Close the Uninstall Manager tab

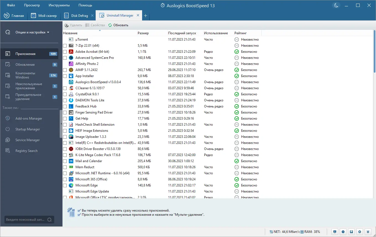pos(138,15)
